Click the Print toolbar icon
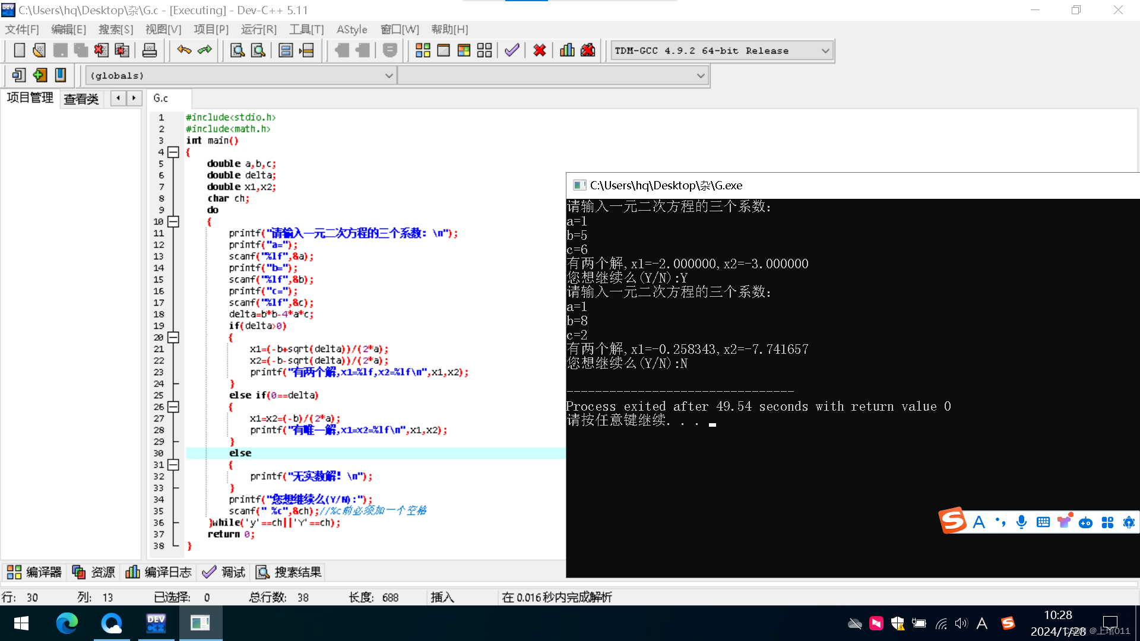 [x=150, y=50]
